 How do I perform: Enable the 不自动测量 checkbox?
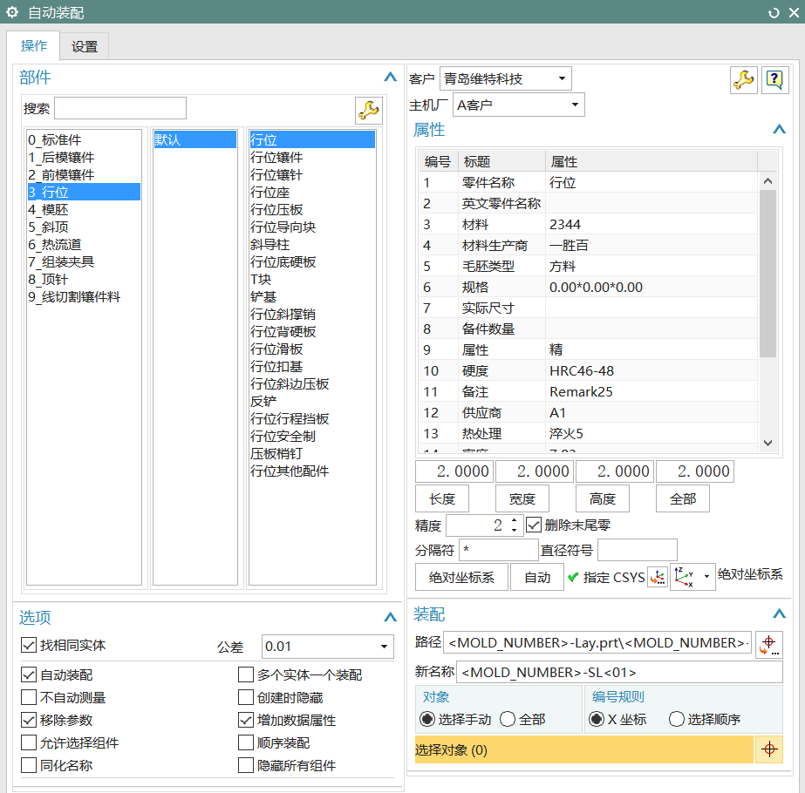click(x=29, y=697)
